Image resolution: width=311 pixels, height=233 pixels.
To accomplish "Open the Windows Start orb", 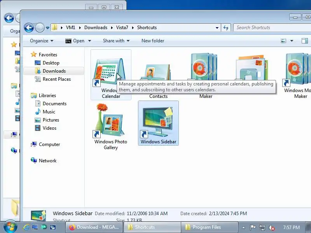I will tap(10, 227).
